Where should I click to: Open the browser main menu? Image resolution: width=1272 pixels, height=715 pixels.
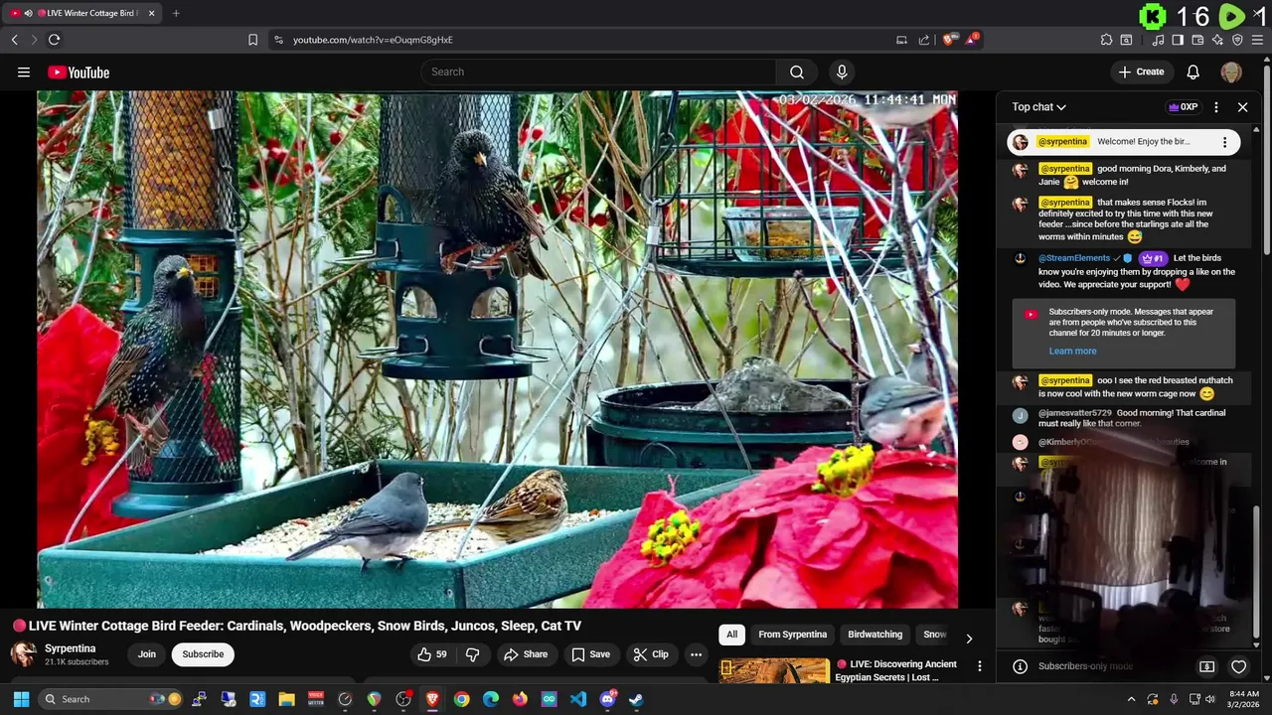(1258, 40)
